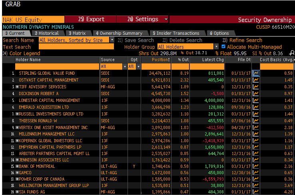Sort by Position column header

point(156,60)
